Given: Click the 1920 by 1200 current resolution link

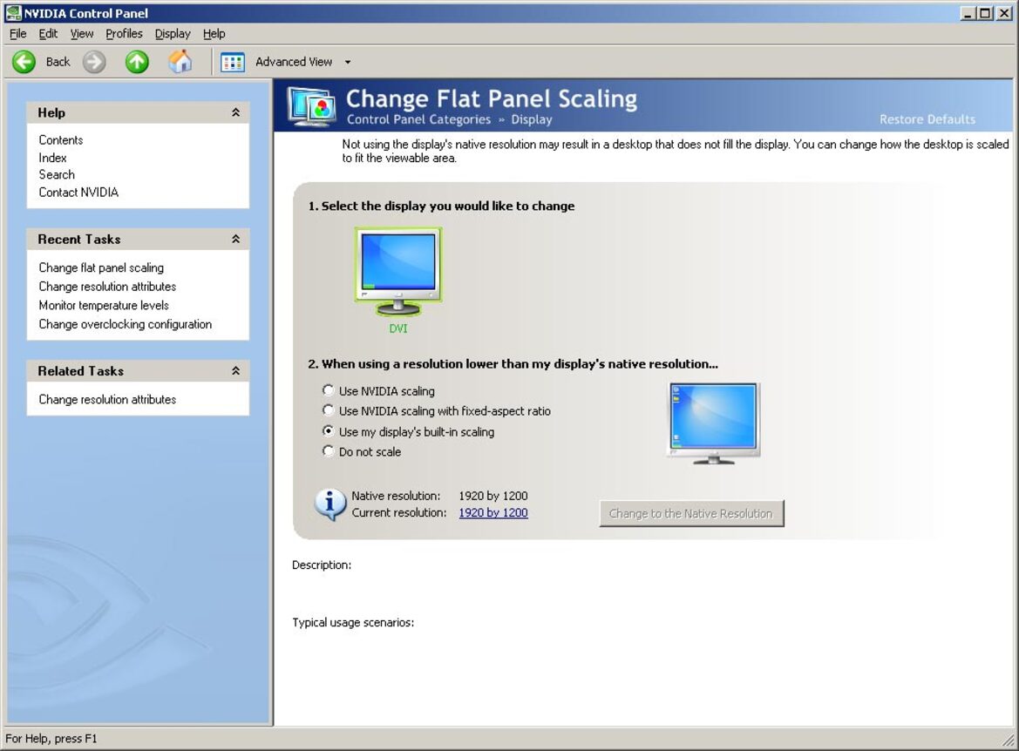Looking at the screenshot, I should pos(493,512).
